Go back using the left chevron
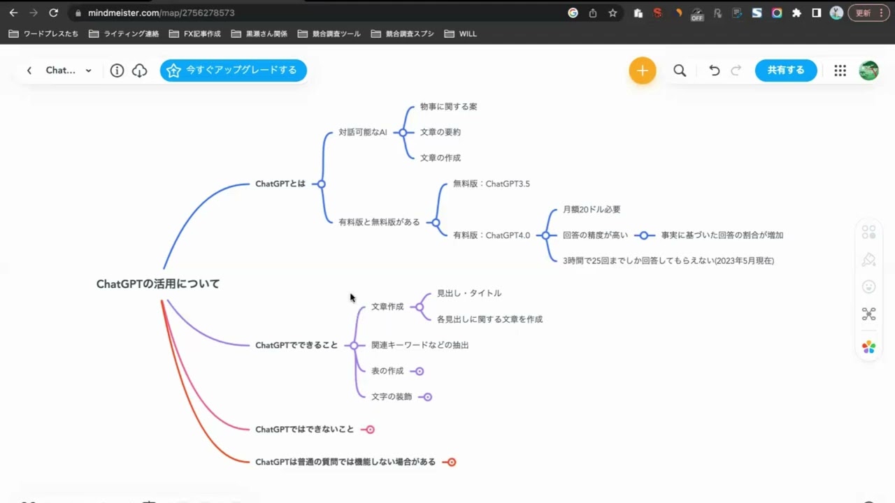 [29, 71]
